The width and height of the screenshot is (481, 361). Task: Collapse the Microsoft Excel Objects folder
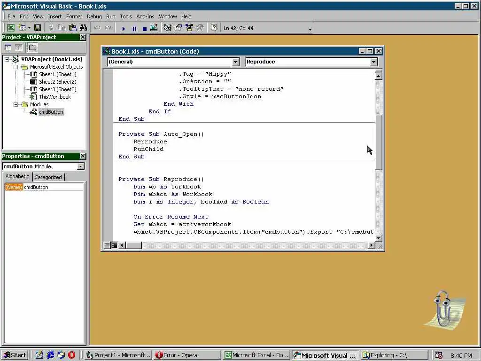point(16,67)
